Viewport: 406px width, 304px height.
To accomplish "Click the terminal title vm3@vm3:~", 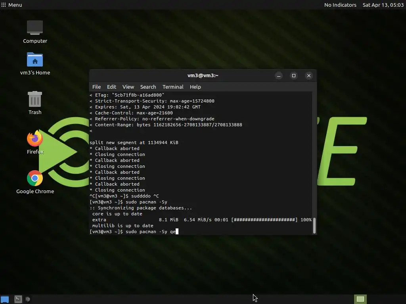I will click(203, 76).
